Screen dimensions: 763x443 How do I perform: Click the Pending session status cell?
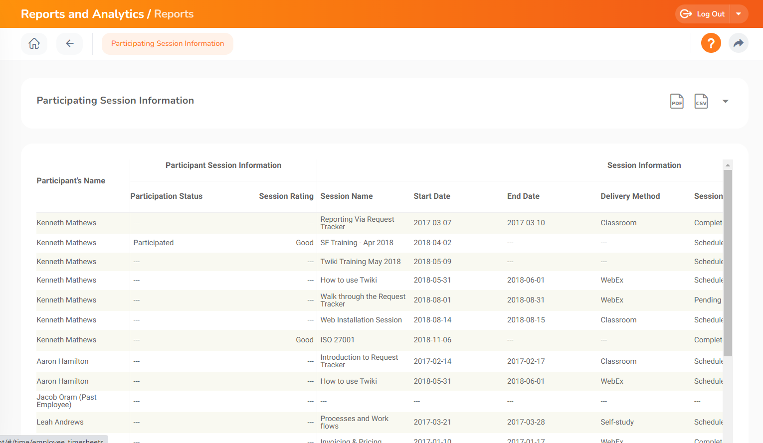click(708, 300)
